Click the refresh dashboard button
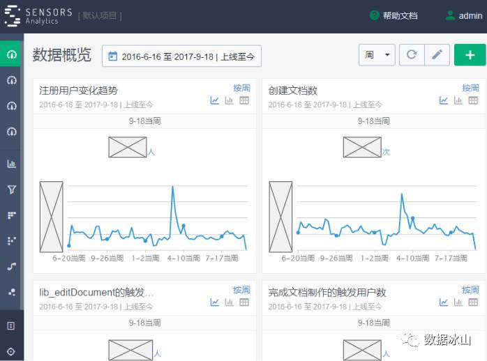Image resolution: width=487 pixels, height=361 pixels. [412, 55]
